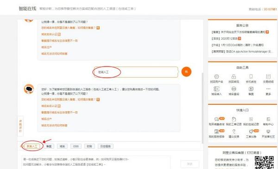Open the vertical feedback tab on left edge
Screen dimensions: 278x169
pyautogui.click(x=20, y=126)
